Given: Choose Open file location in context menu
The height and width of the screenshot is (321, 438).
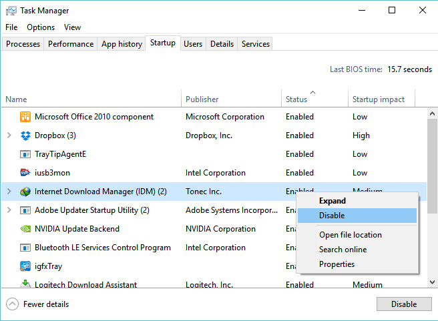Looking at the screenshot, I should [x=357, y=235].
